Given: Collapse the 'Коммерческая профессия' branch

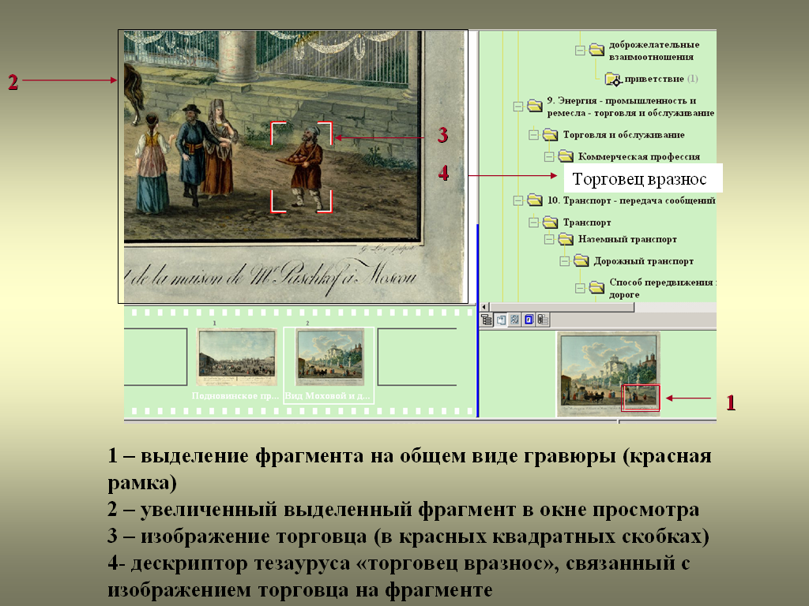Looking at the screenshot, I should pyautogui.click(x=549, y=157).
